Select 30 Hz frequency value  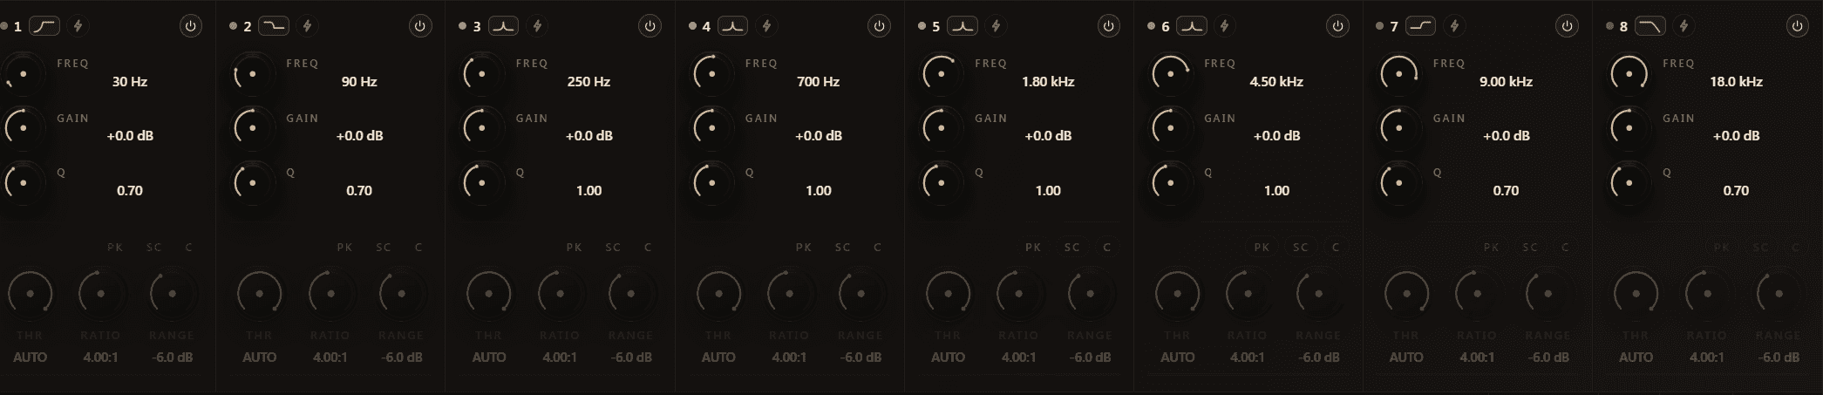tap(130, 82)
